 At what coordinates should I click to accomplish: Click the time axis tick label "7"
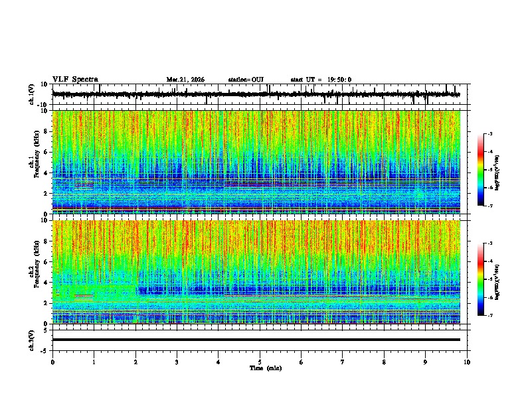tap(343, 362)
